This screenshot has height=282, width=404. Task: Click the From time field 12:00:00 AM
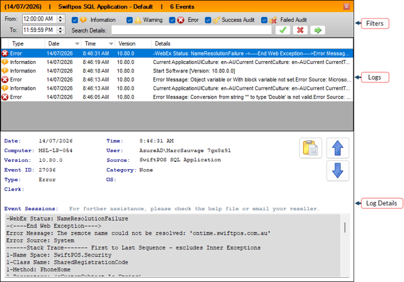point(40,19)
